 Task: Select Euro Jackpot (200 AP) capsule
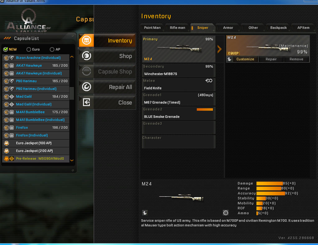[36, 151]
